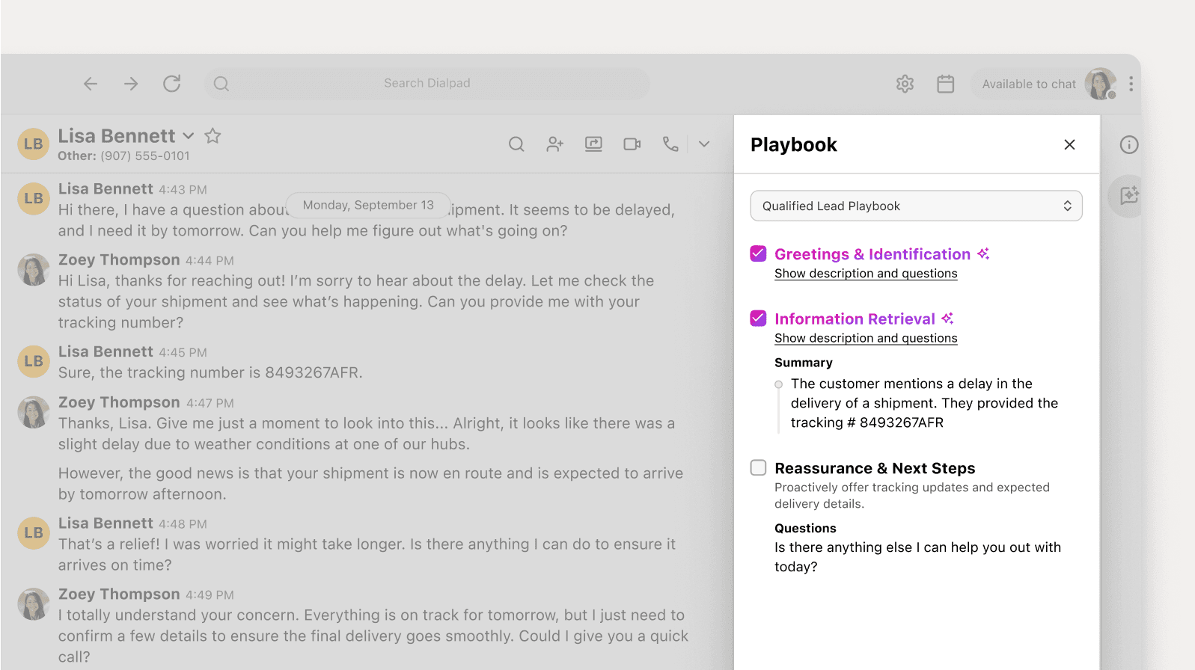Expand the call options dropdown arrow
1195x670 pixels.
(704, 144)
